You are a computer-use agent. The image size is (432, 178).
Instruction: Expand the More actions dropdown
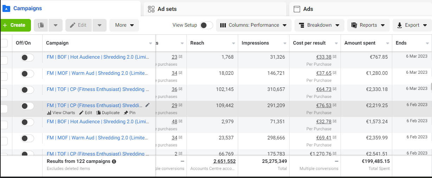tap(124, 25)
